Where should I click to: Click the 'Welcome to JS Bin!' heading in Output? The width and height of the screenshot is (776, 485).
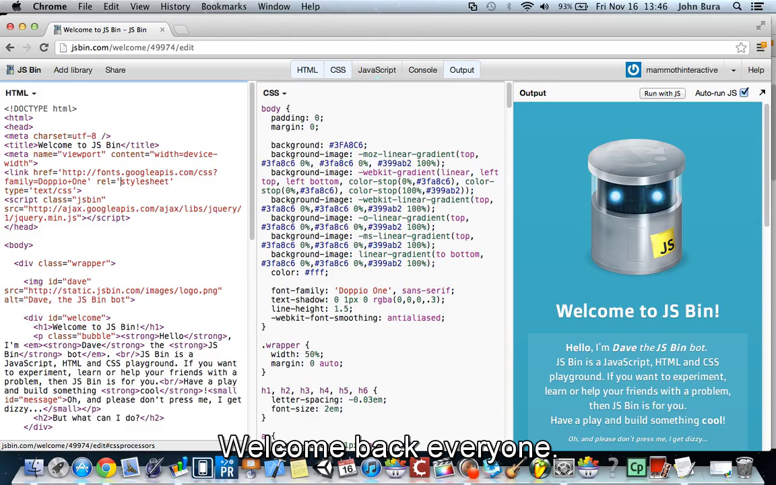(637, 311)
